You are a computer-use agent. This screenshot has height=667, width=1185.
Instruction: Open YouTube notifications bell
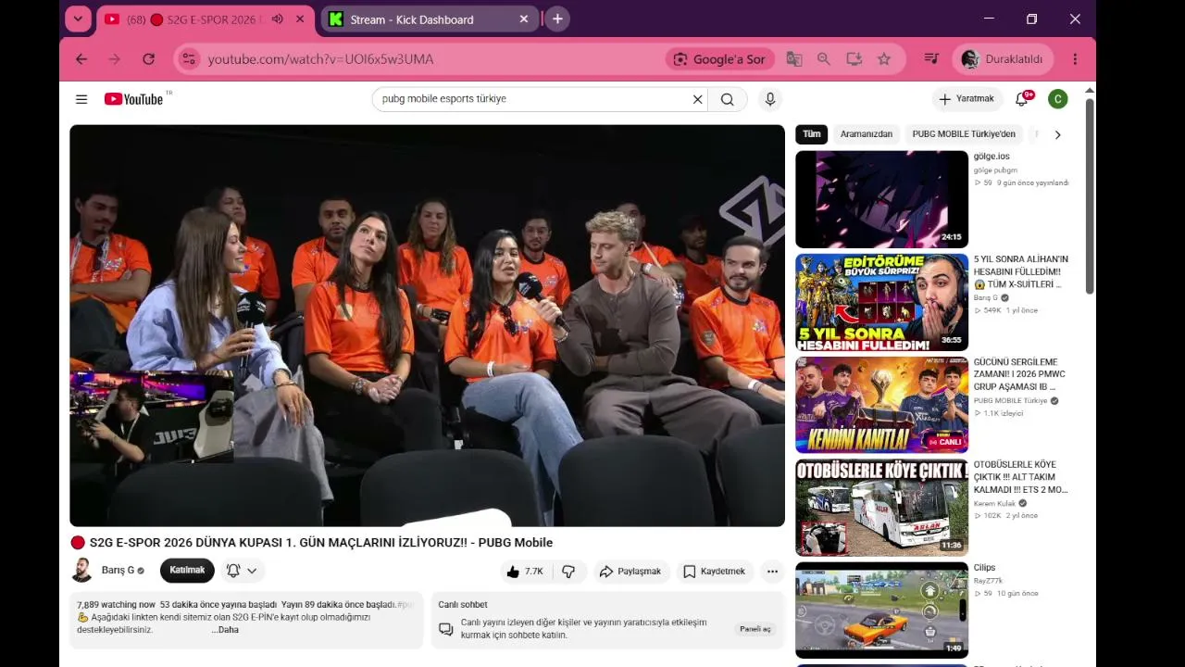click(1023, 99)
